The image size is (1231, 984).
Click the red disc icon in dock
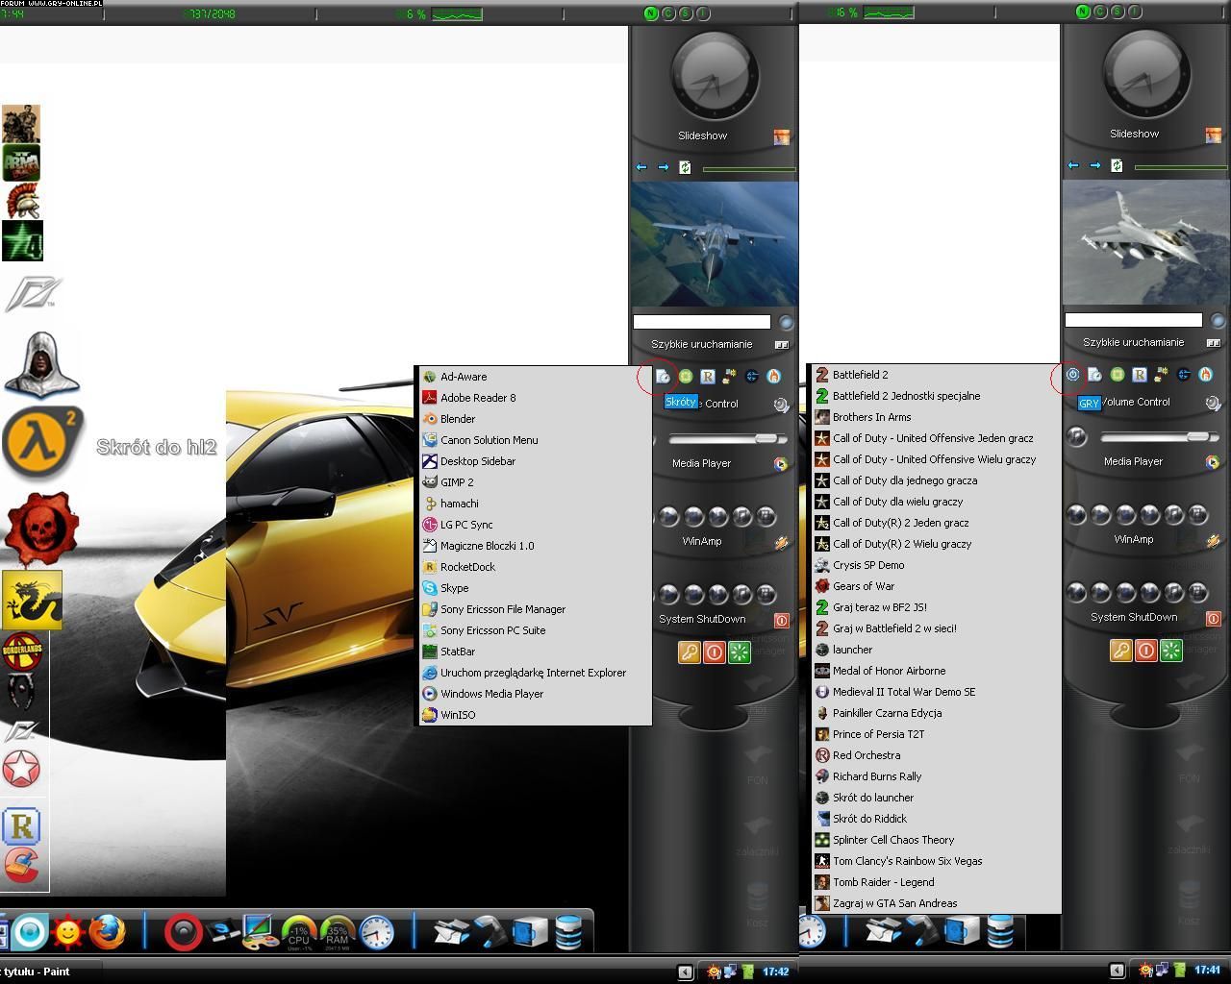[x=183, y=931]
